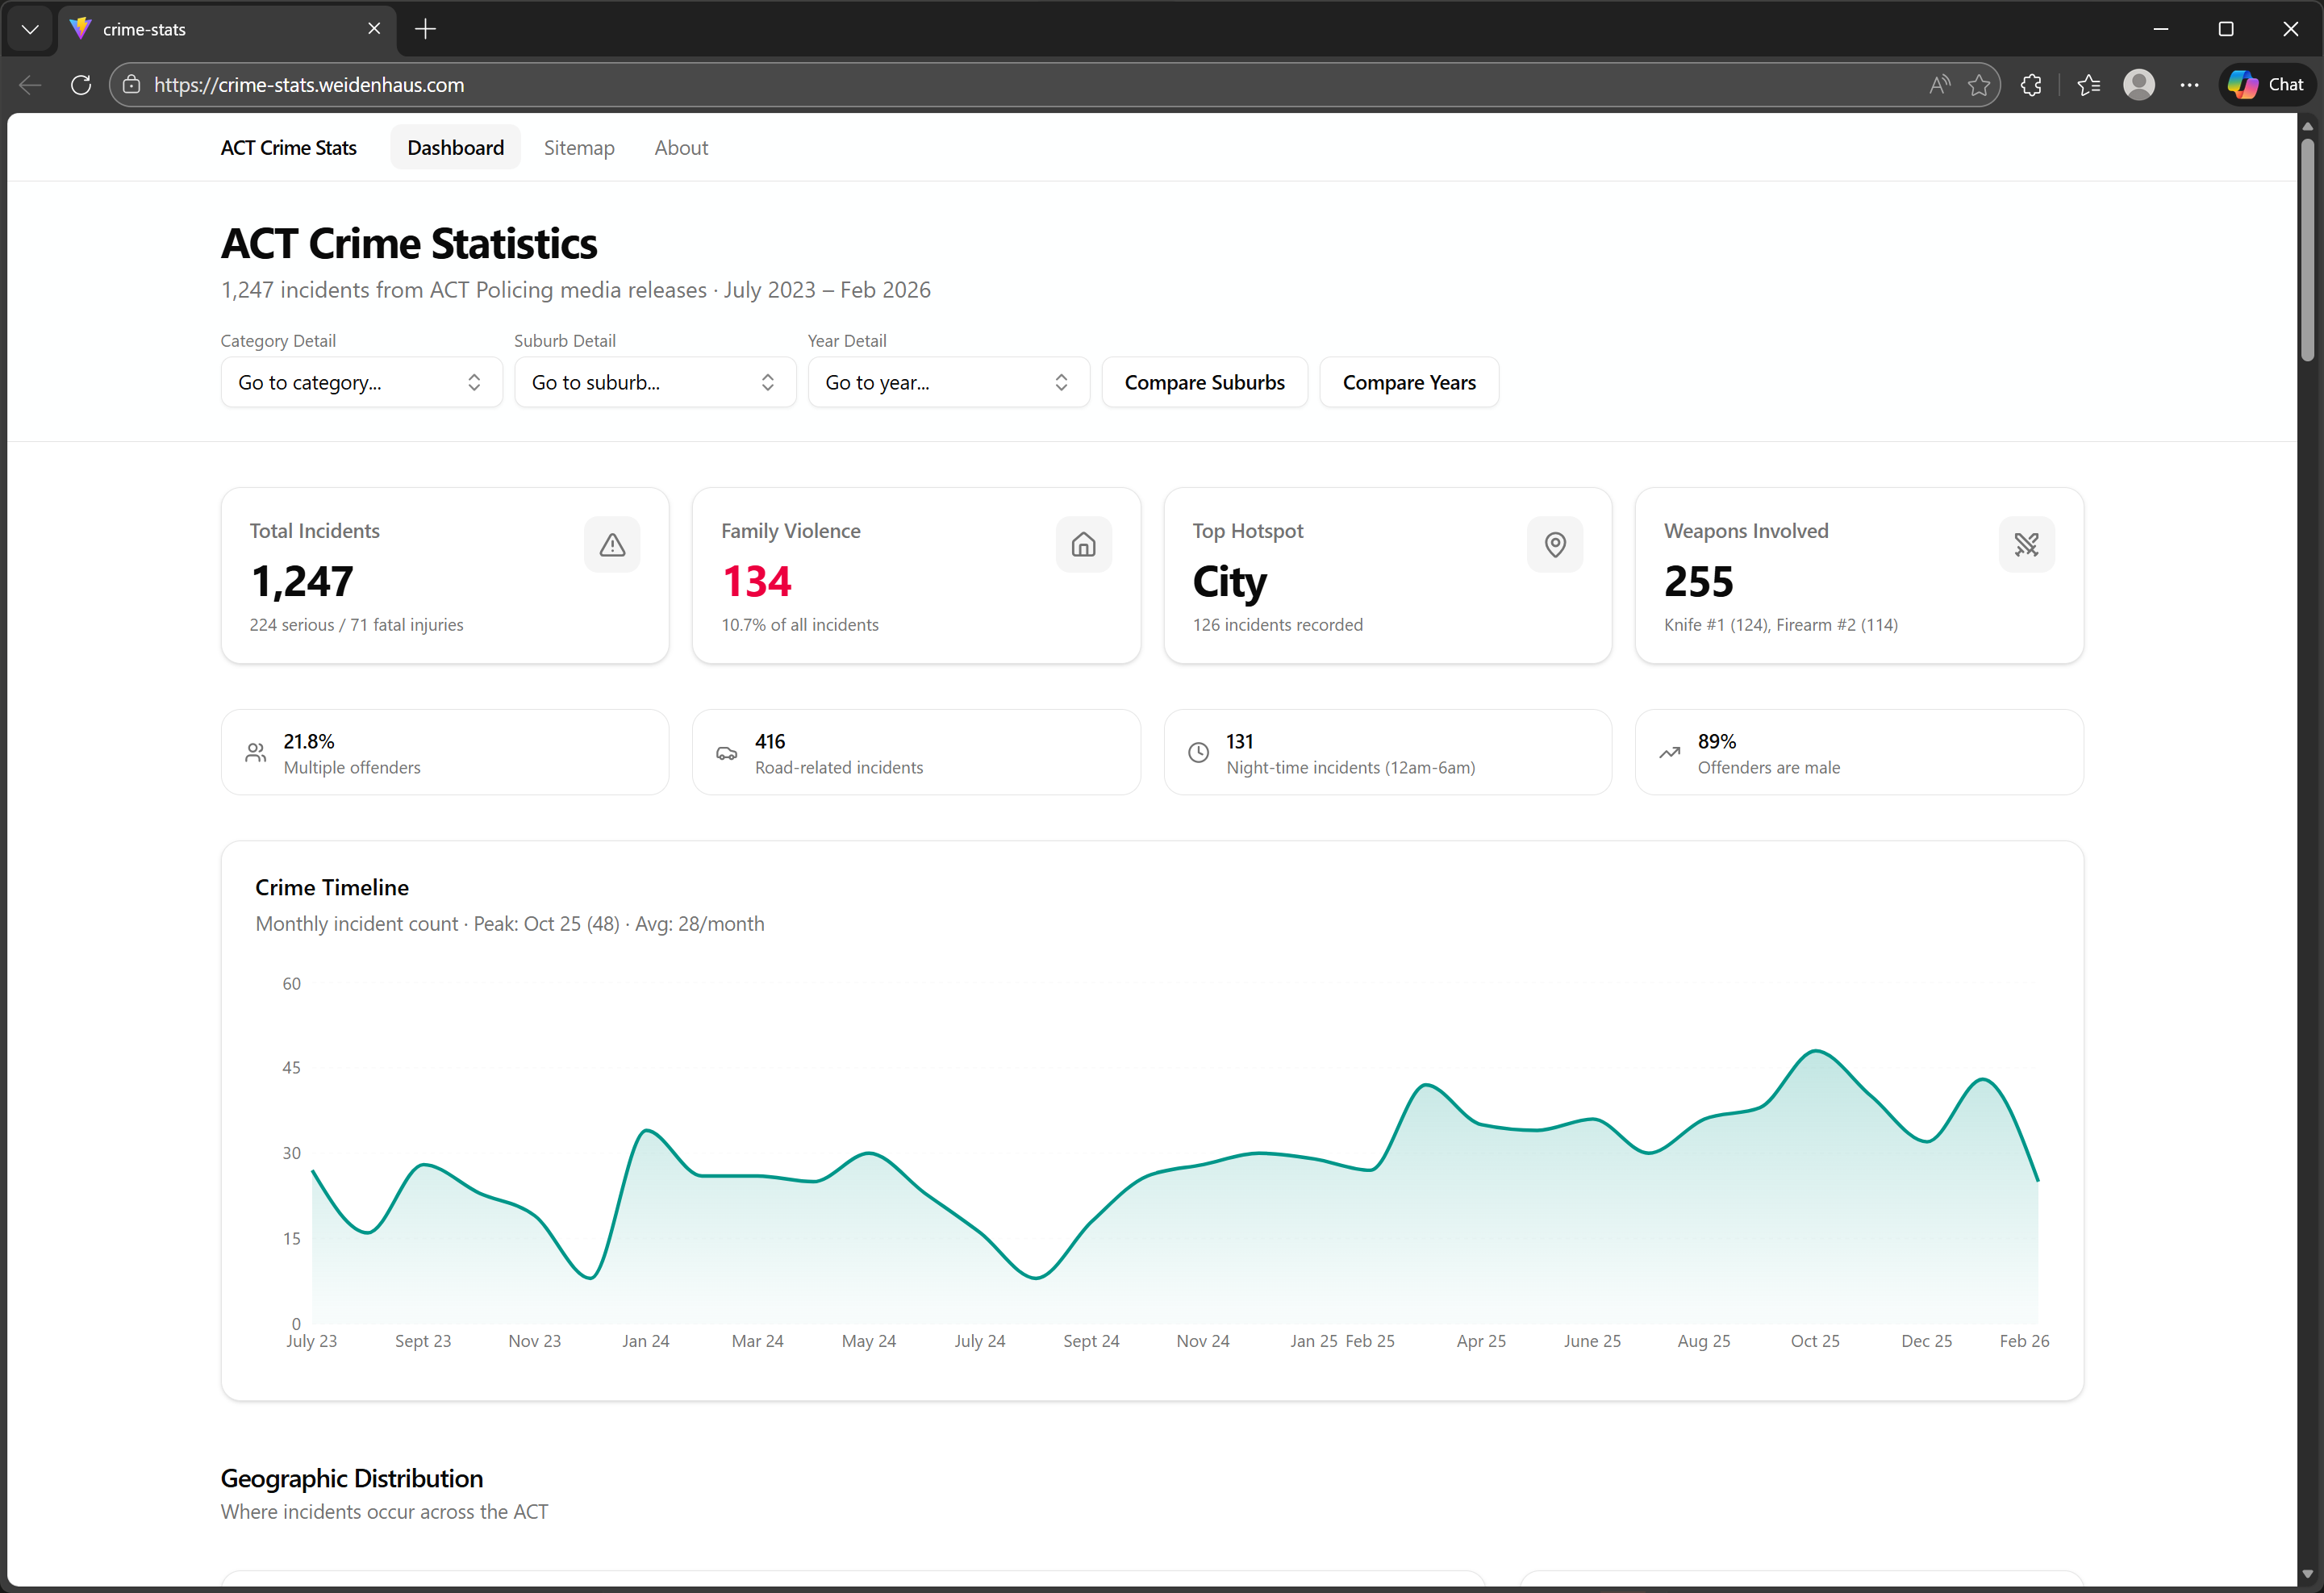Viewport: 2324px width, 1593px height.
Task: Click the page vertical scrollbar thumb
Action: coord(2307,250)
